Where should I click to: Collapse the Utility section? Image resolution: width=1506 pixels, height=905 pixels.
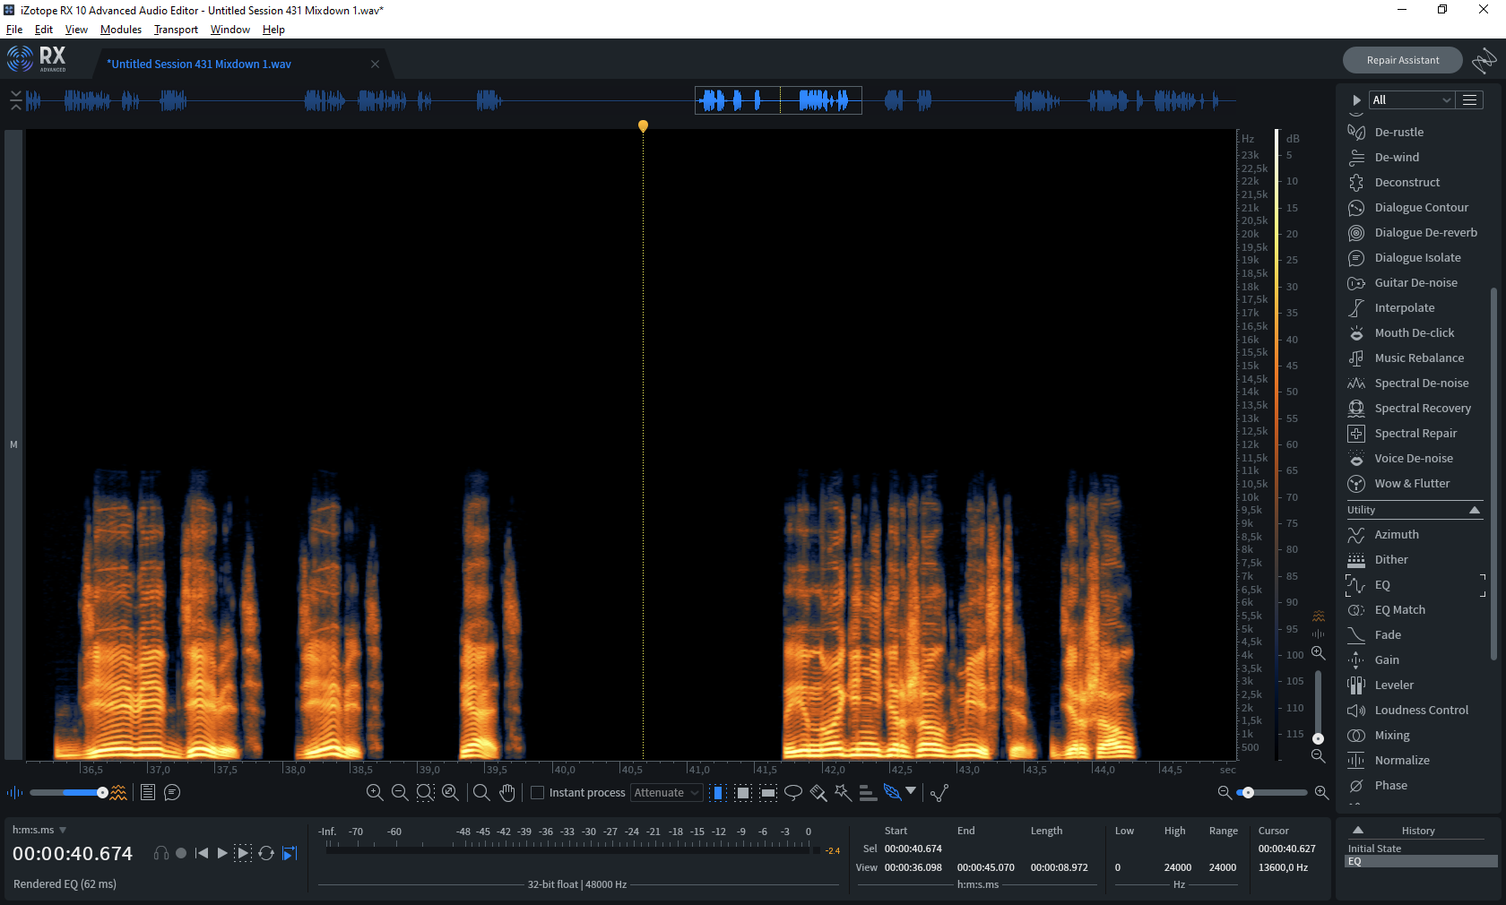click(1475, 510)
